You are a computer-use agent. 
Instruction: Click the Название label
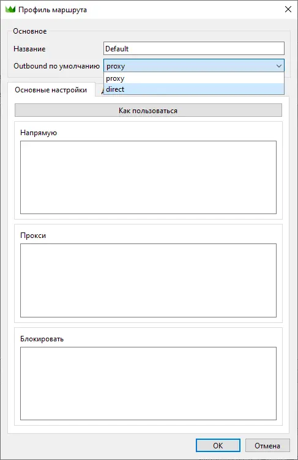[29, 49]
